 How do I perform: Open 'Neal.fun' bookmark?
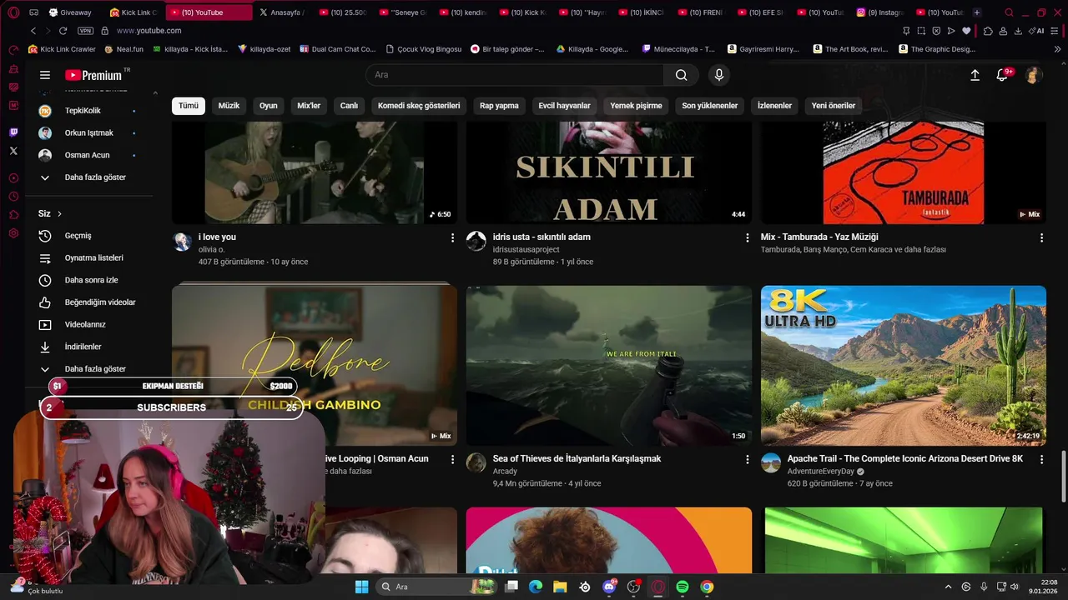[x=124, y=49]
